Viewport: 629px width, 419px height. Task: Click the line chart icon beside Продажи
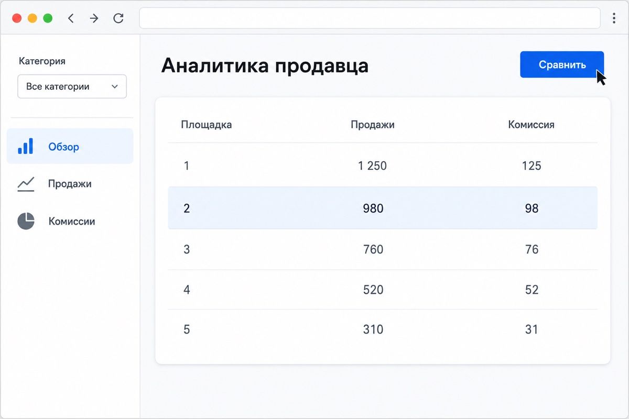26,184
